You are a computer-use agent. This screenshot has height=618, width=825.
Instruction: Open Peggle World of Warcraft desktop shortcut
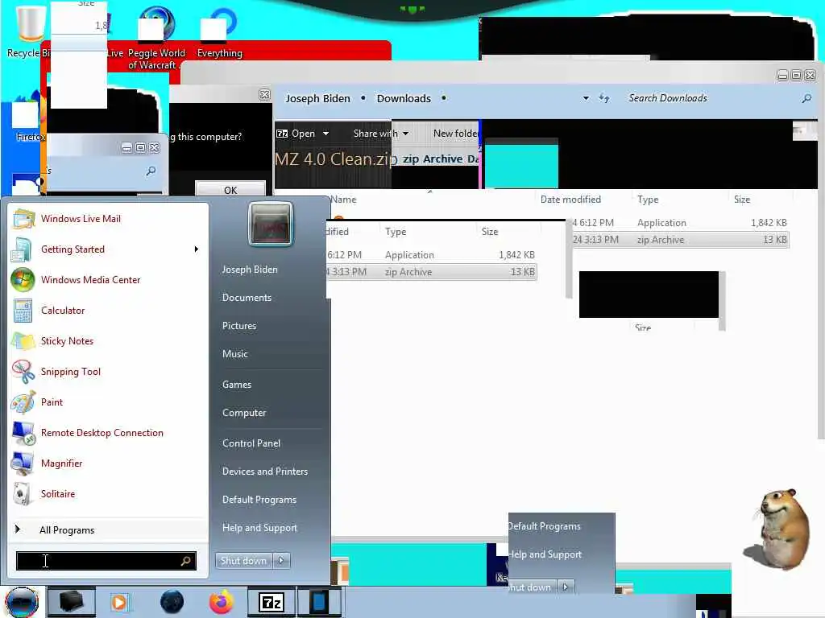[x=156, y=39]
